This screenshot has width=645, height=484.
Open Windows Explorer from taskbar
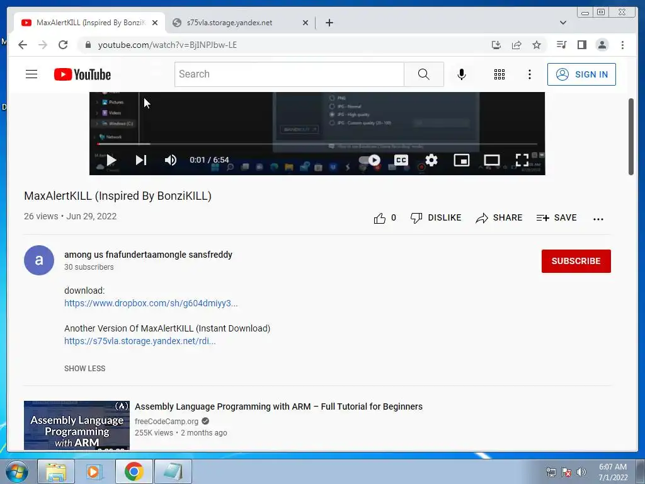[x=56, y=471]
